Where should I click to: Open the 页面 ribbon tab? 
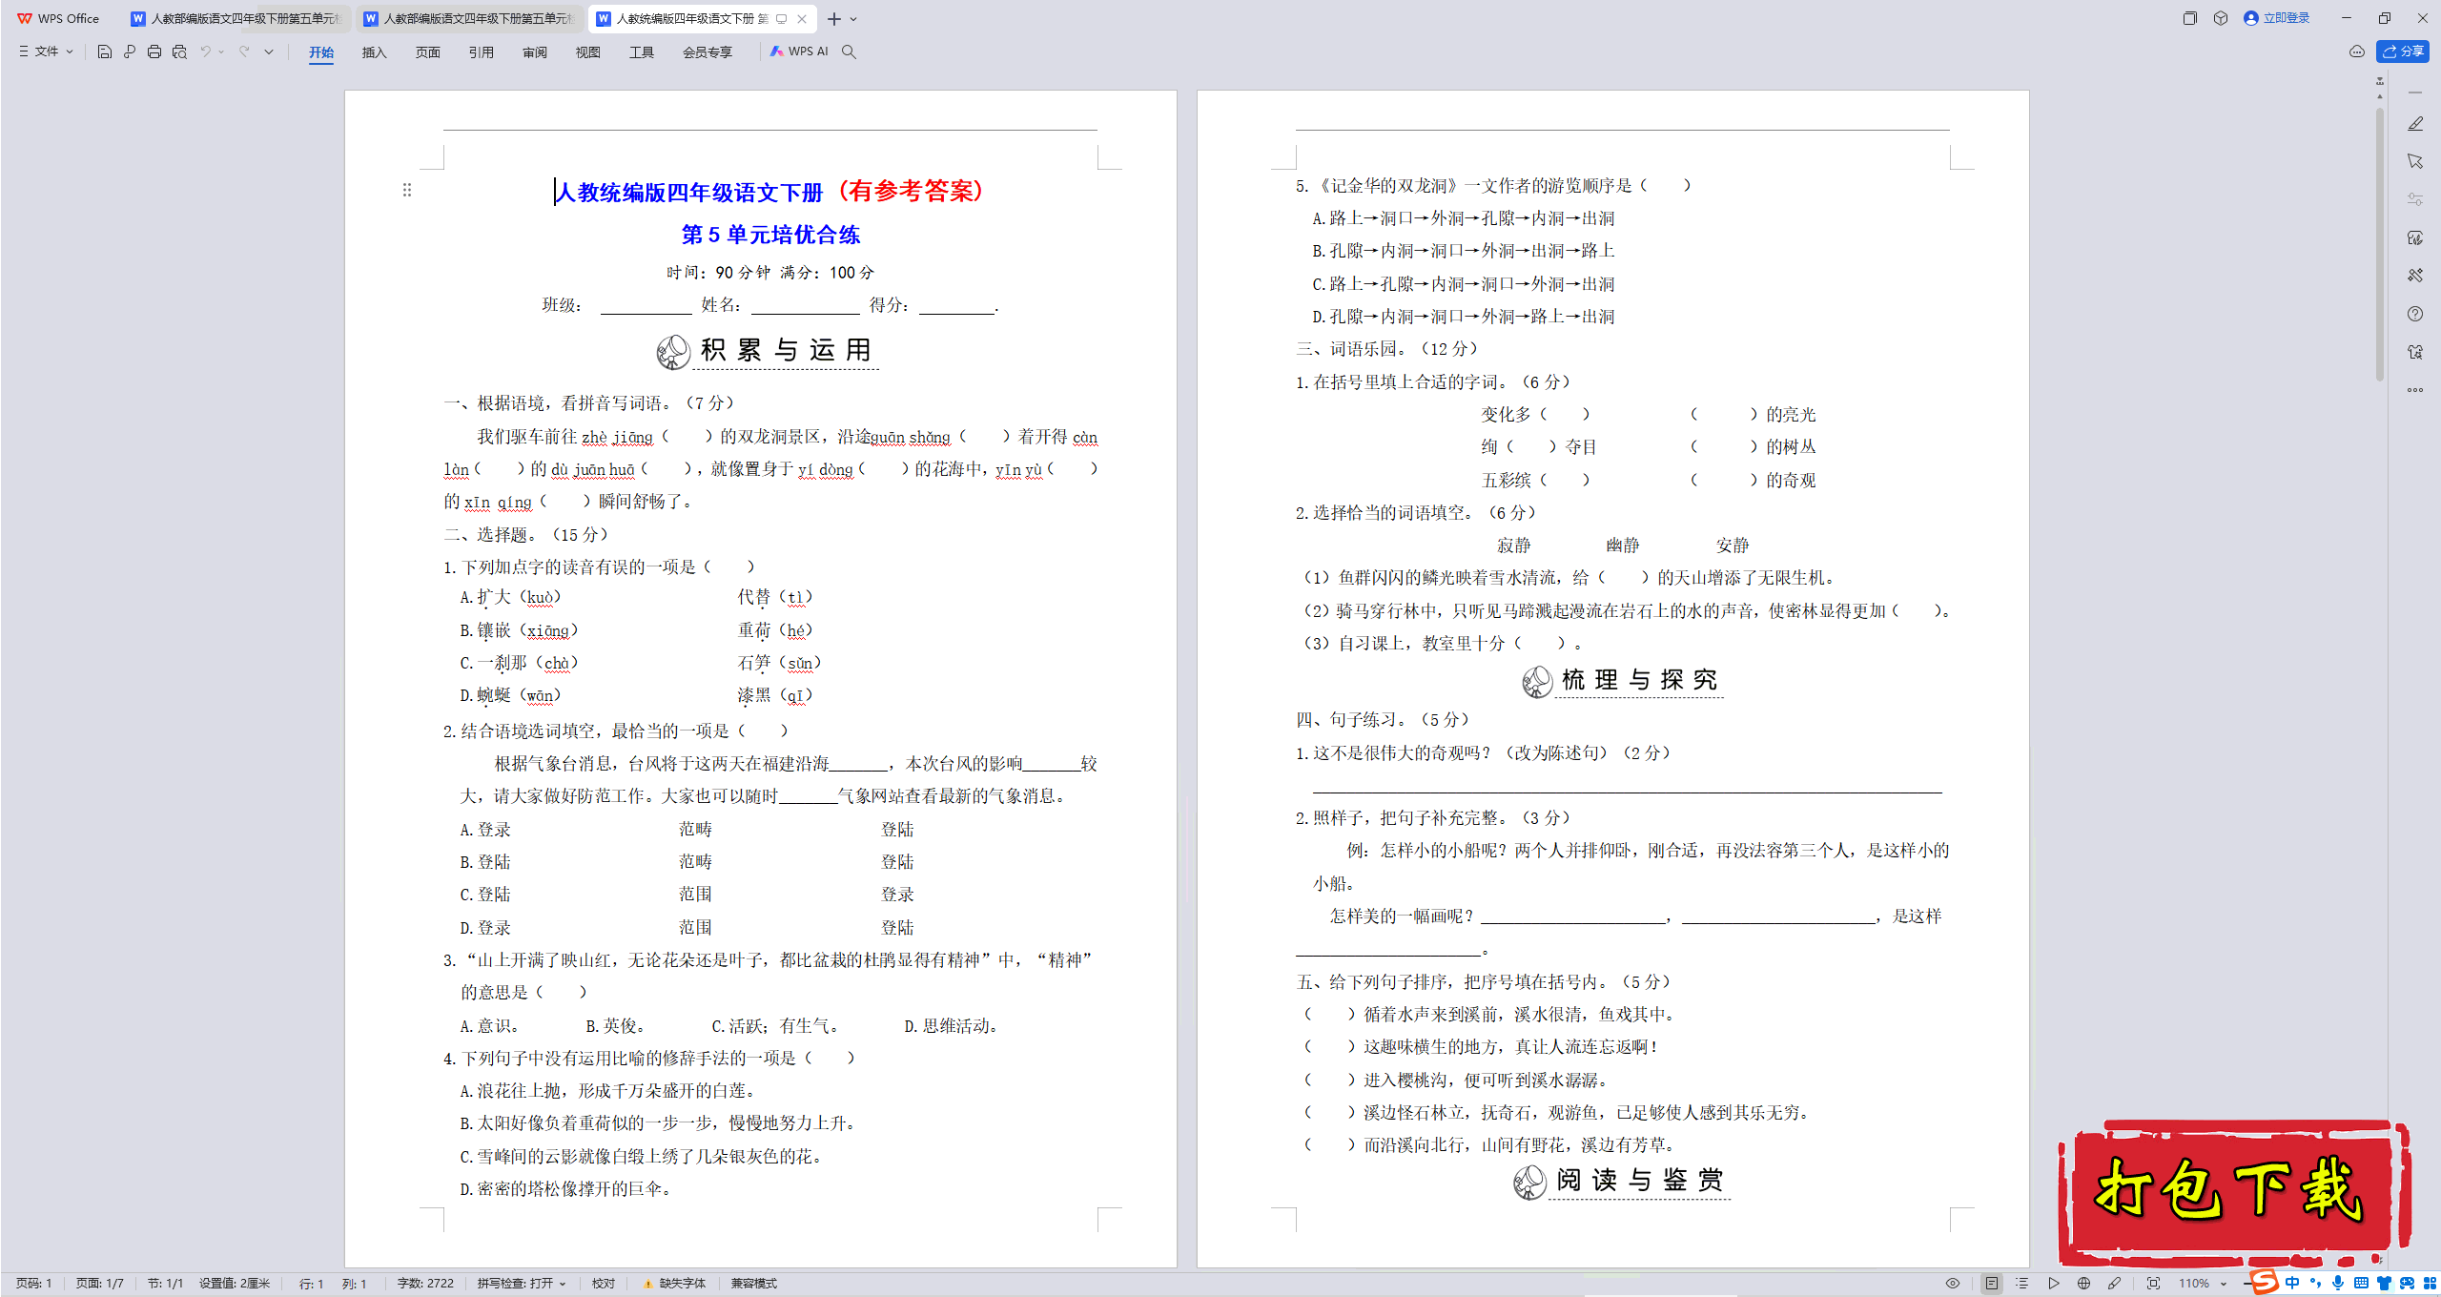point(428,52)
